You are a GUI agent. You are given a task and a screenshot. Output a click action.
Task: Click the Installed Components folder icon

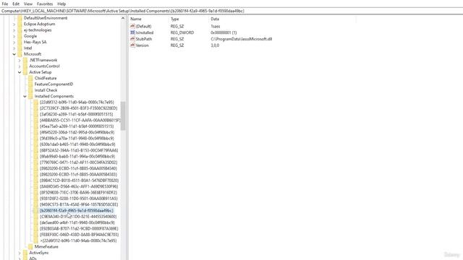[x=30, y=96]
